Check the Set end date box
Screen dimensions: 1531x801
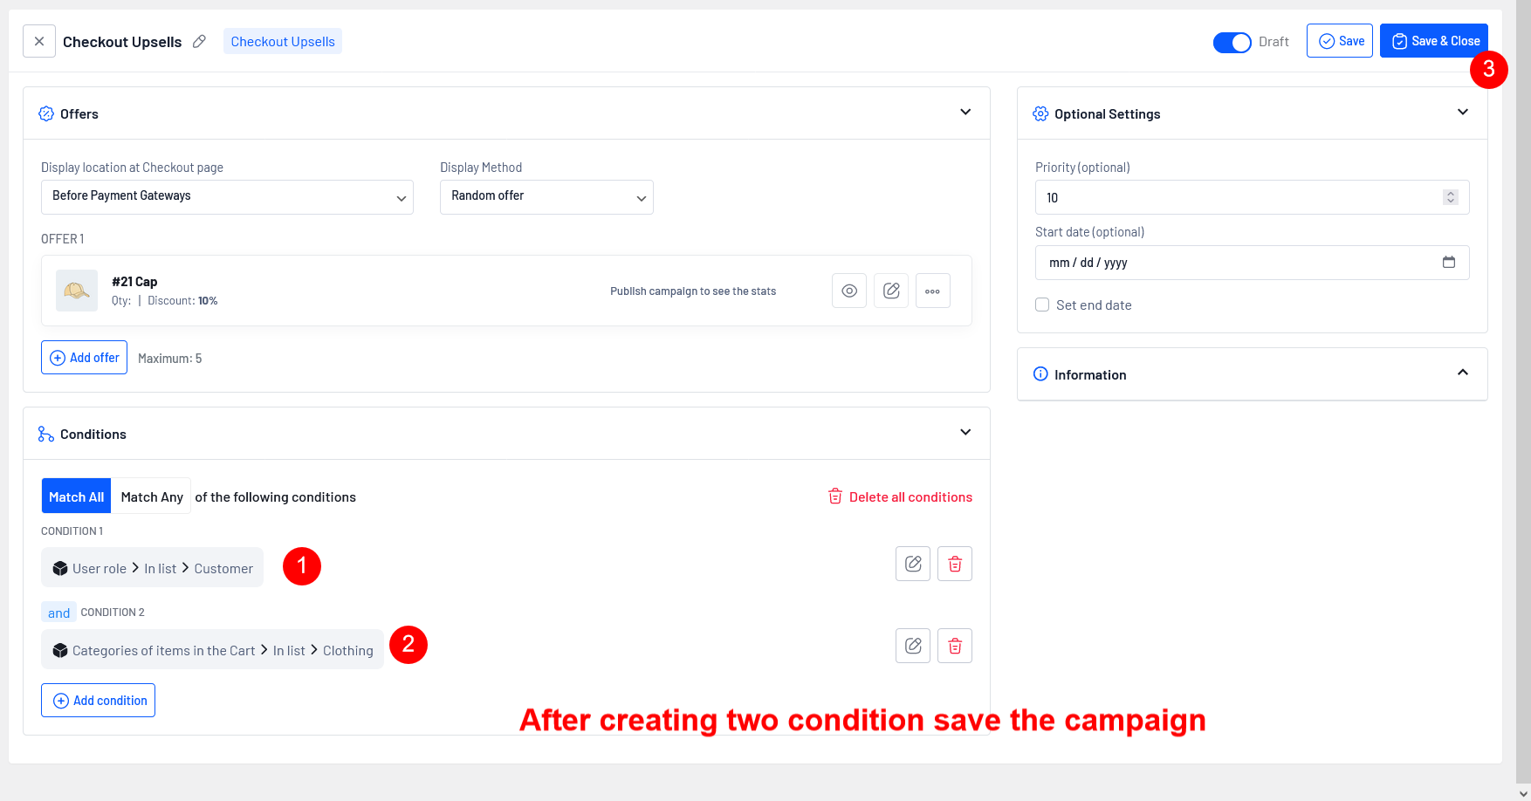point(1042,305)
